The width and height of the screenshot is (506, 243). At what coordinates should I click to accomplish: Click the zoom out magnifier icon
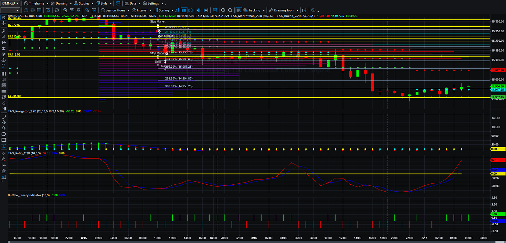(230, 10)
